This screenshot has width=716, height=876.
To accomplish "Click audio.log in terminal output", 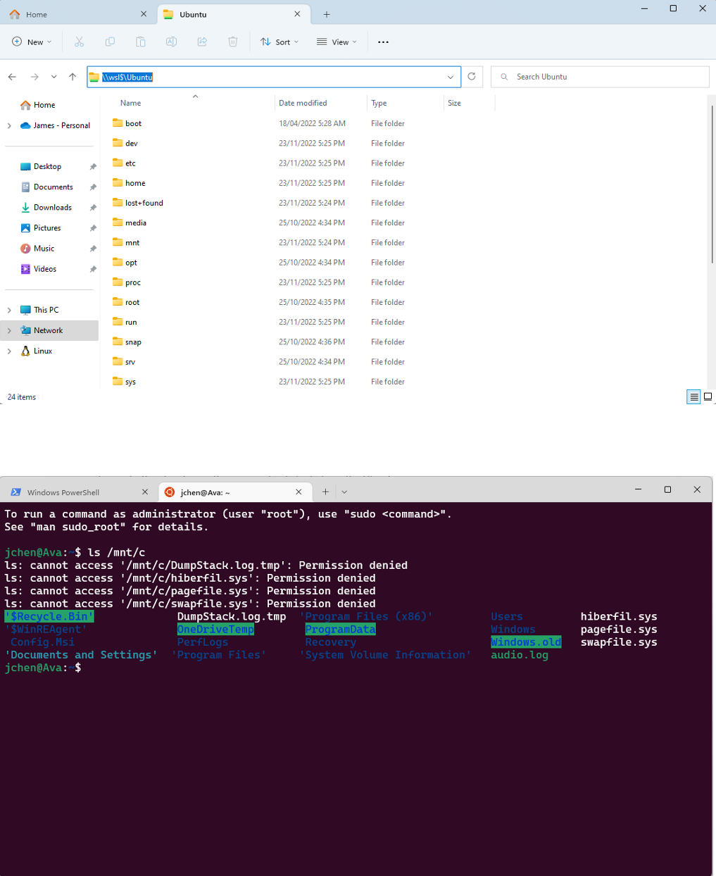I will coord(520,655).
